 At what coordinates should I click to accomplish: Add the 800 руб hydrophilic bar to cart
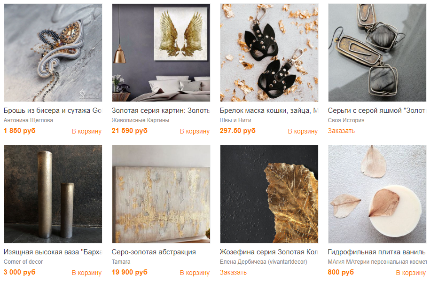click(x=411, y=273)
